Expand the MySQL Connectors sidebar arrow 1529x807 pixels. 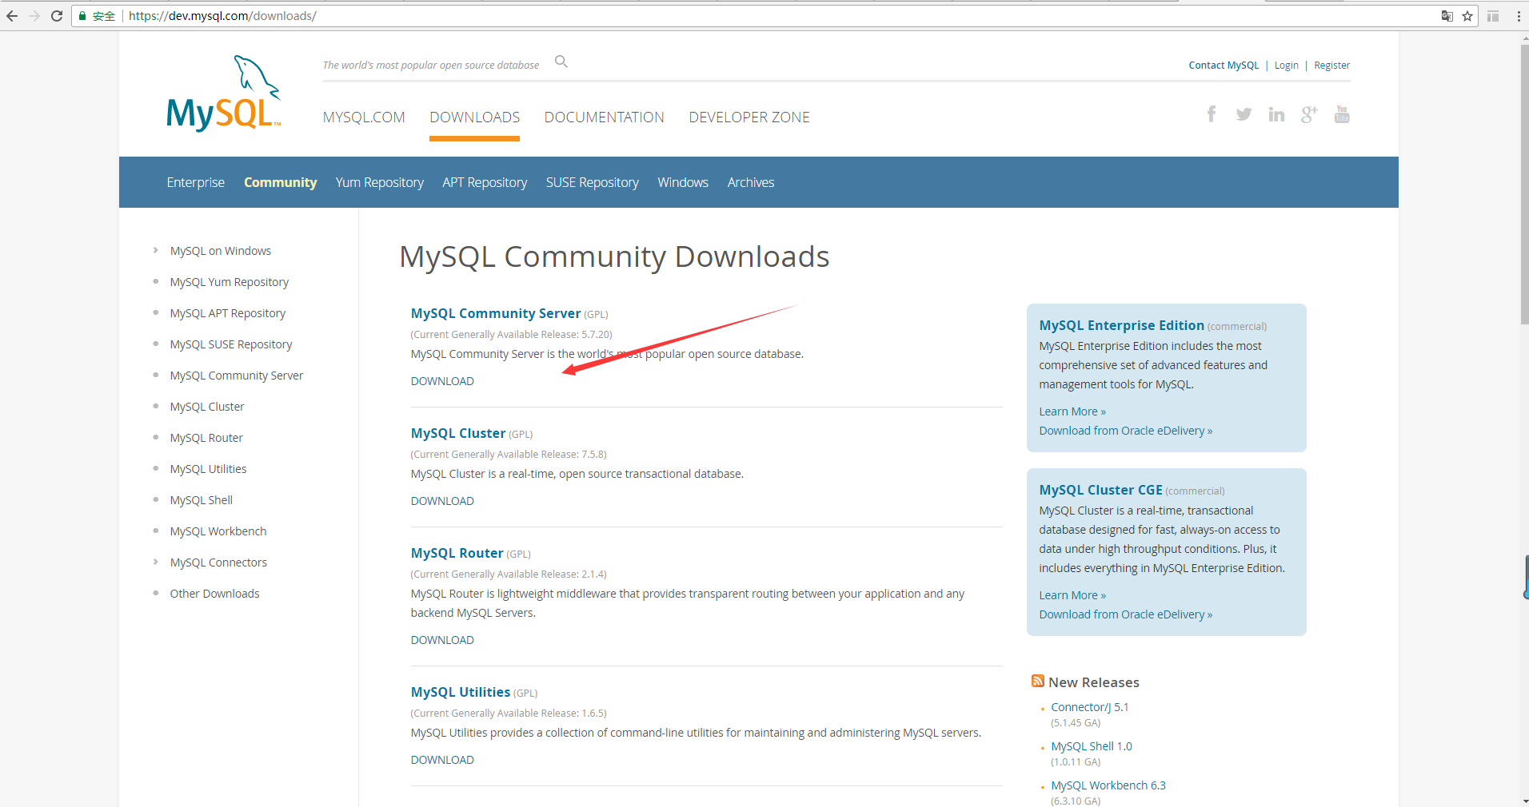156,563
